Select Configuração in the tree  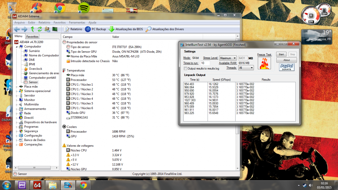[32, 136]
